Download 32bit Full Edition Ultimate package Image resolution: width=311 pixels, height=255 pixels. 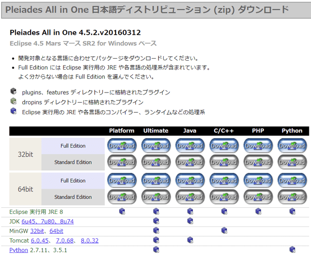pyautogui.click(x=156, y=146)
